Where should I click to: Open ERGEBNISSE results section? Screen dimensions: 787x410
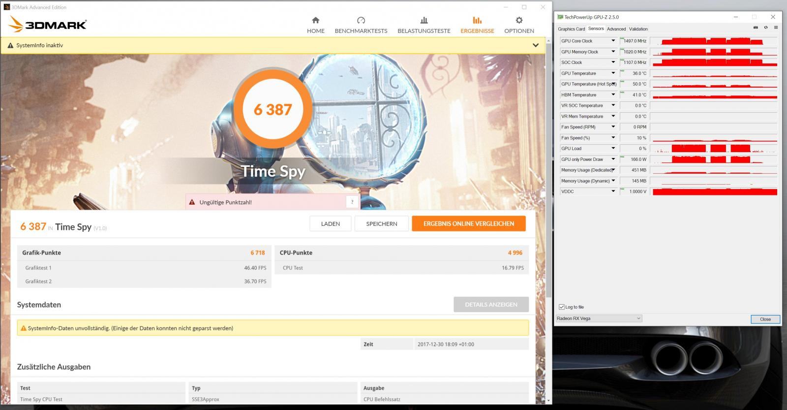pyautogui.click(x=477, y=25)
